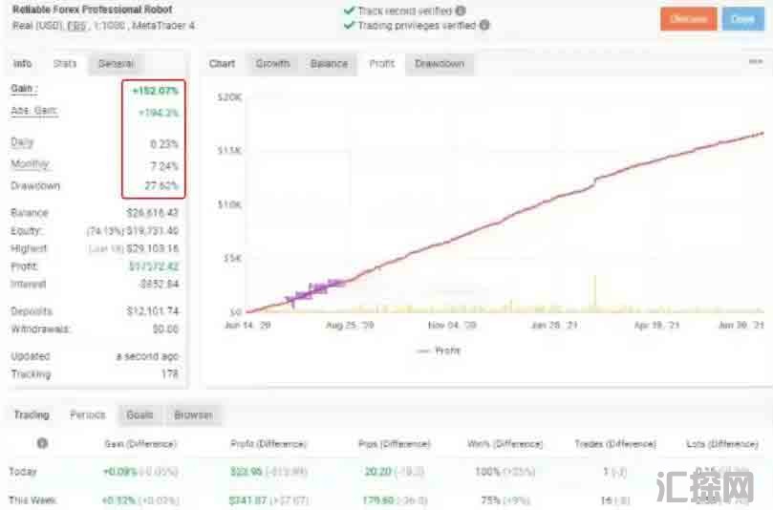The height and width of the screenshot is (510, 773).
Task: Click info icon in periods table header
Action: coord(42,443)
